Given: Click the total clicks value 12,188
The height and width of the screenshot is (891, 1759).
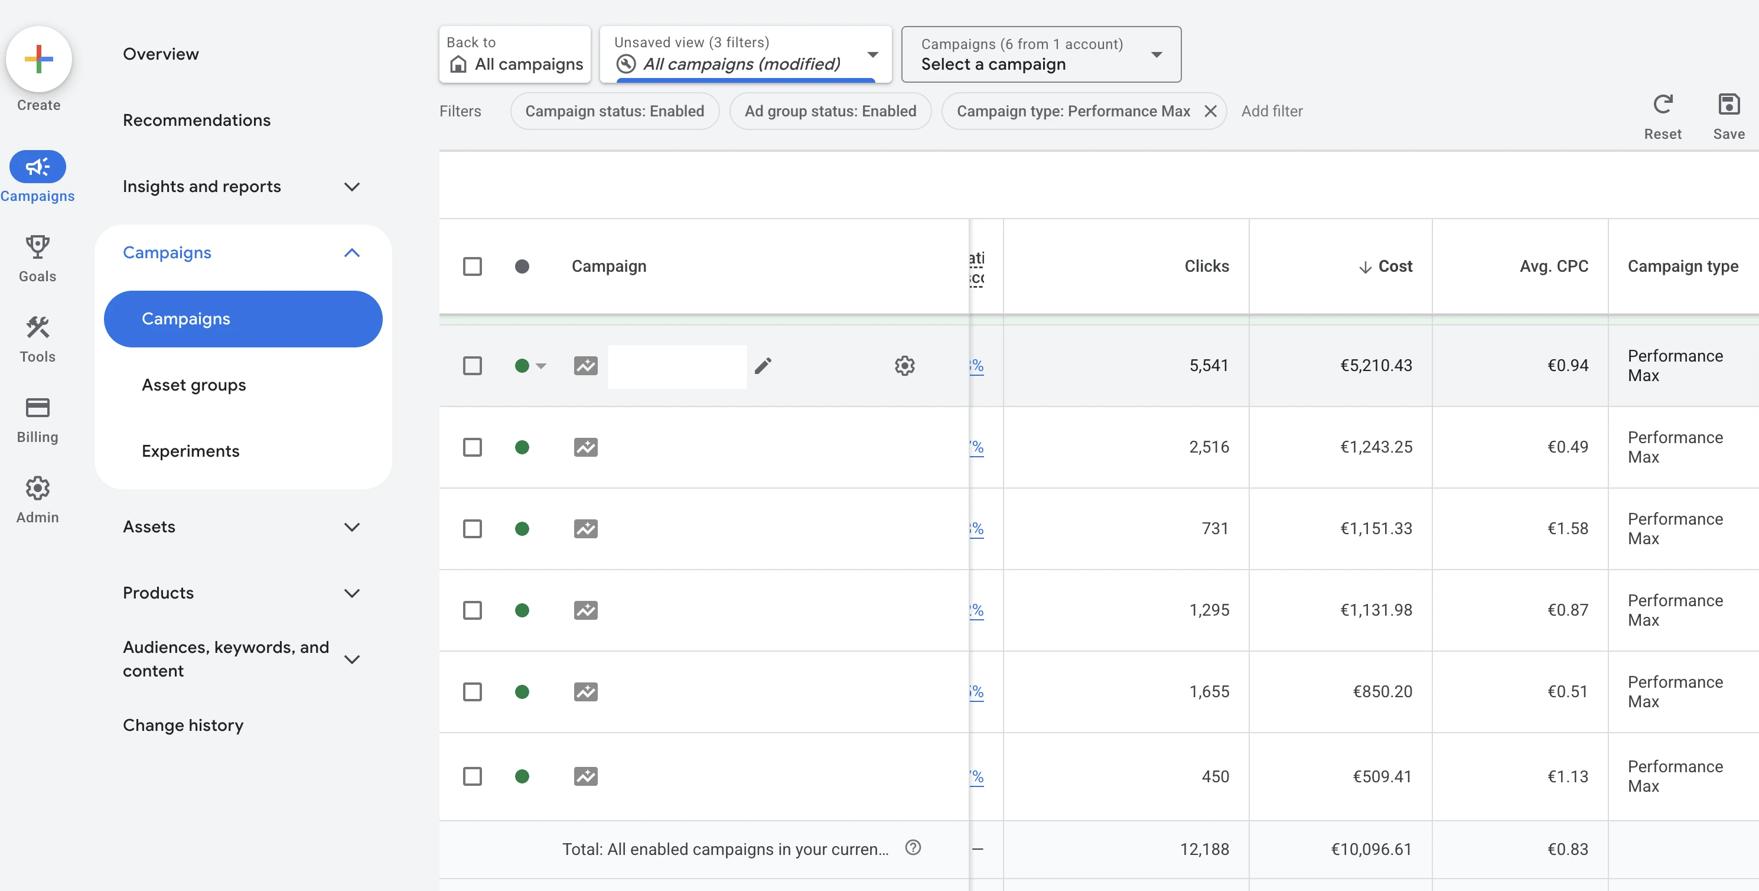Looking at the screenshot, I should tap(1204, 848).
